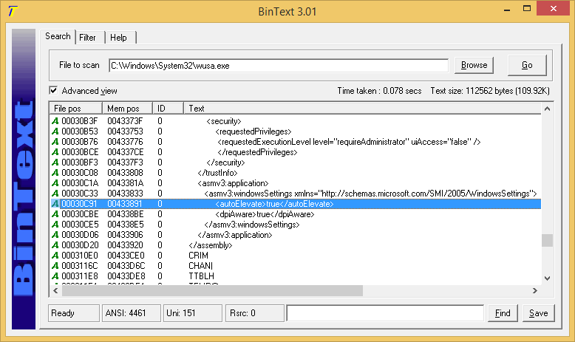Click the ANSI icon beside 000310E0 row
The width and height of the screenshot is (575, 342).
pos(55,255)
